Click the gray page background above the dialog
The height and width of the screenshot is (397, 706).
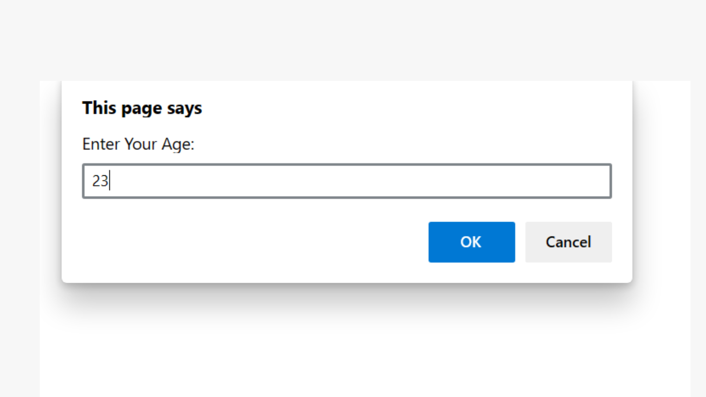point(353,37)
